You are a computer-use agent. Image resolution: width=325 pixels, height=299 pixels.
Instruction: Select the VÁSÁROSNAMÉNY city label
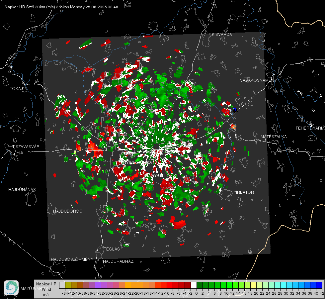(259, 80)
